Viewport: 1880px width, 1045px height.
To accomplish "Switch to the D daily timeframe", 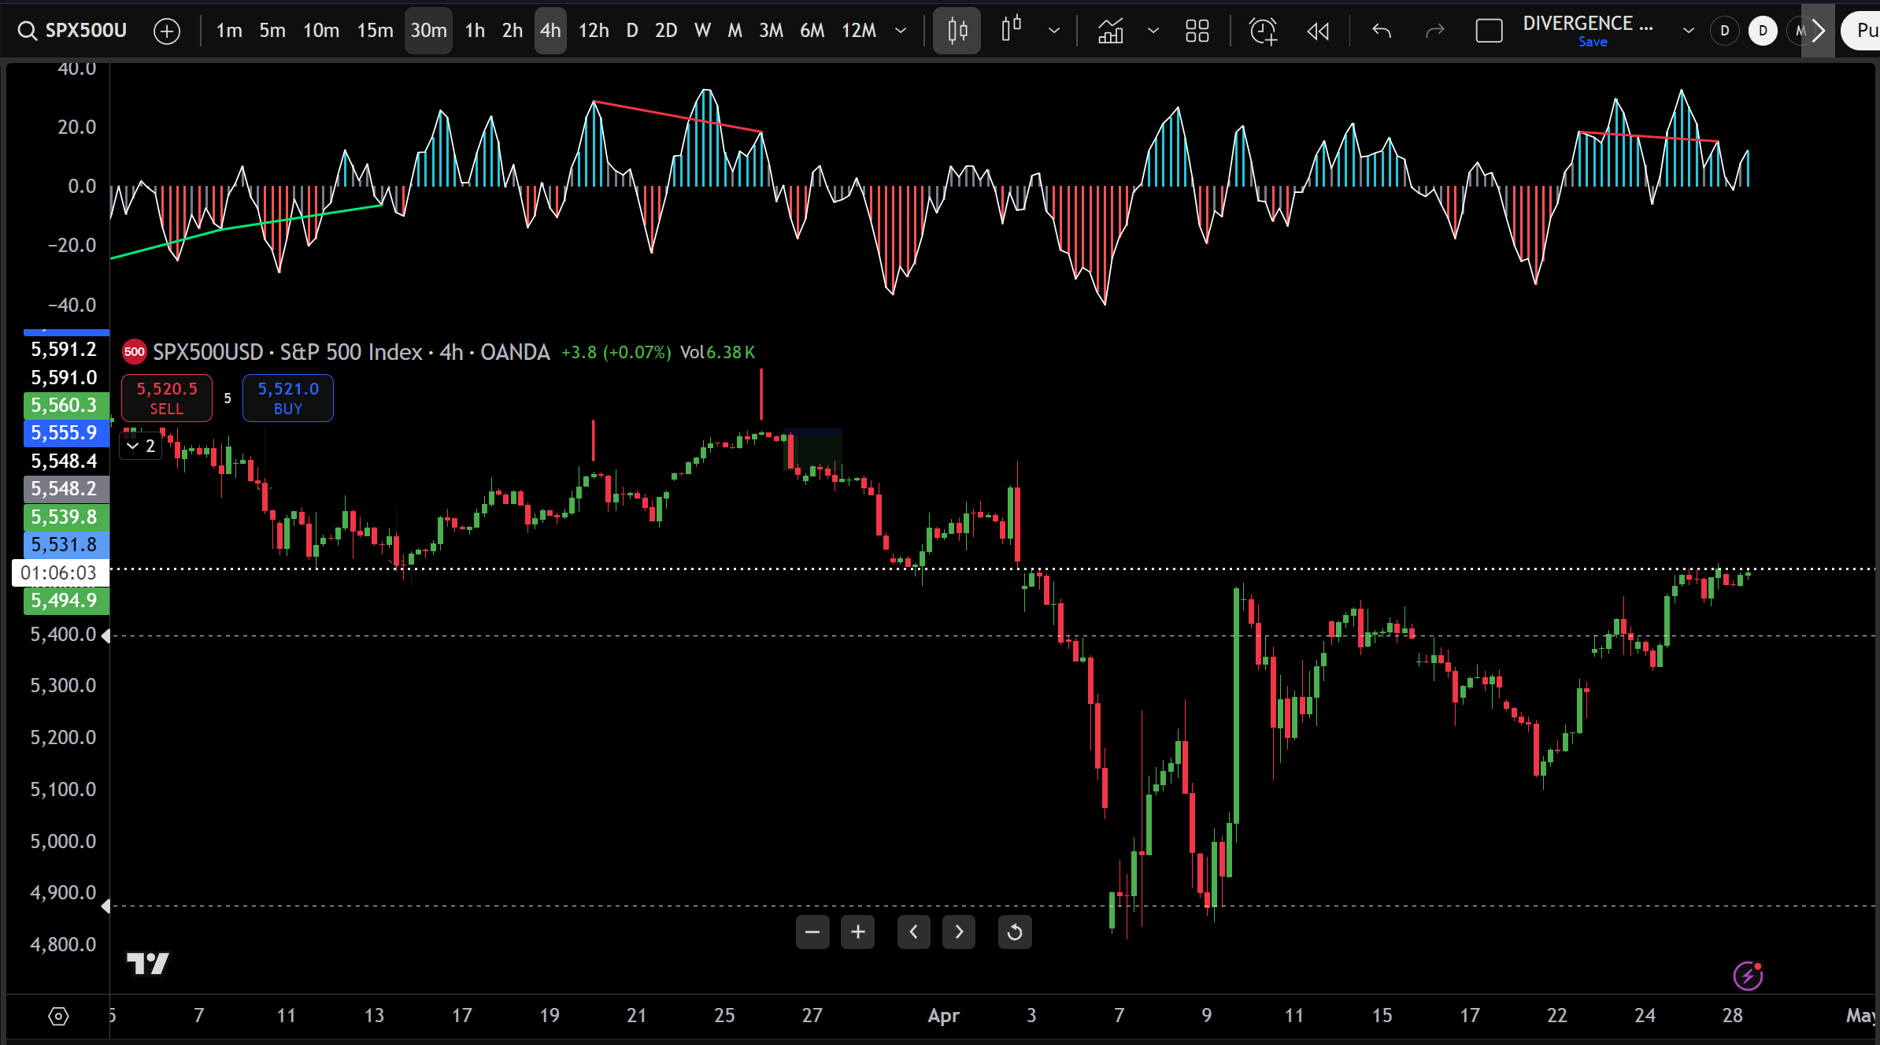I will 632,31.
